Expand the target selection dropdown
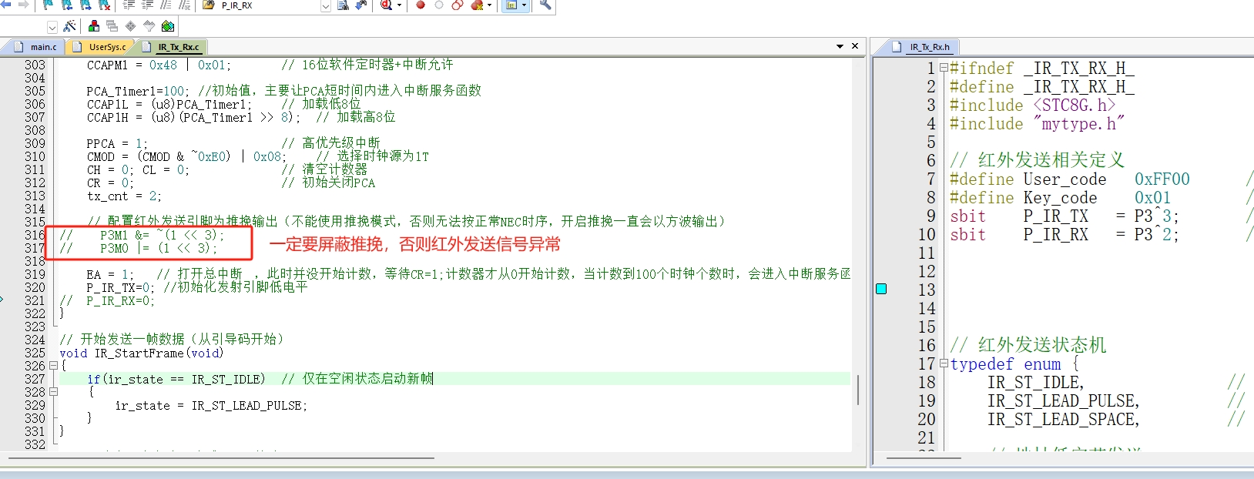 pyautogui.click(x=52, y=27)
